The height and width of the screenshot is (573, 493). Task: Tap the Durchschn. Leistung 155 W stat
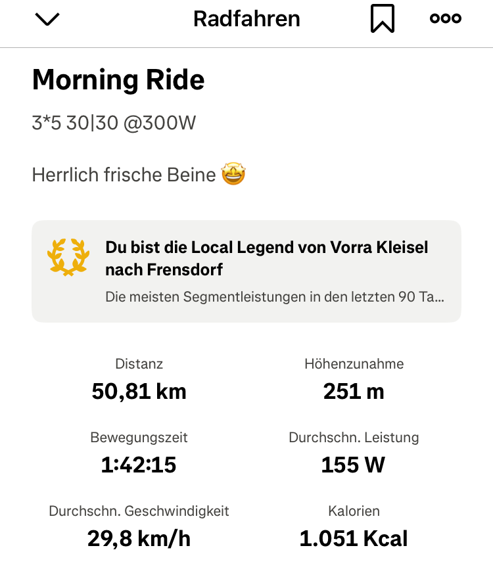coord(353,465)
